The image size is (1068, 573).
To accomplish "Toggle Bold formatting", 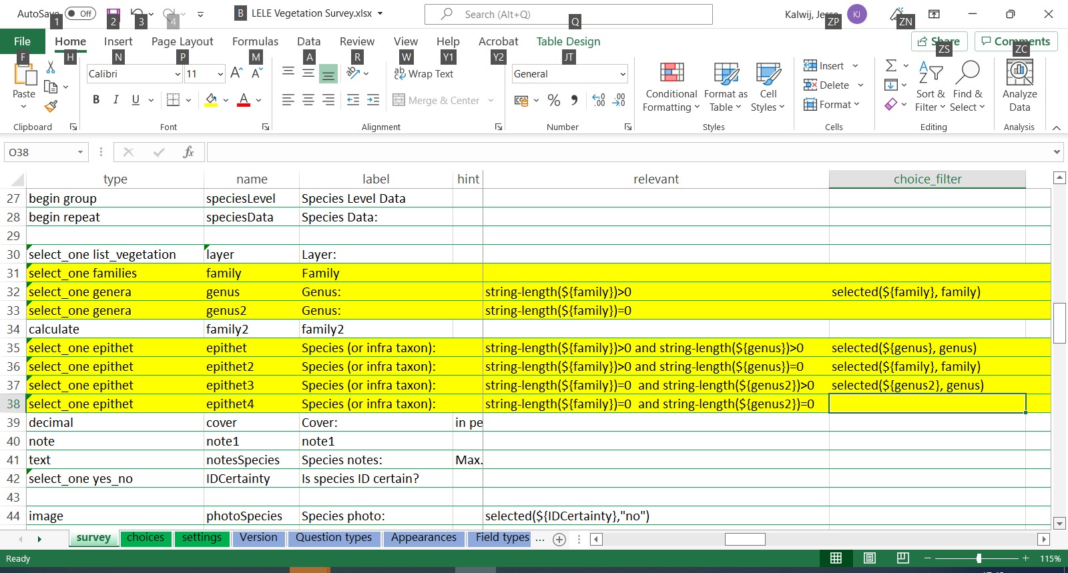I will [96, 100].
